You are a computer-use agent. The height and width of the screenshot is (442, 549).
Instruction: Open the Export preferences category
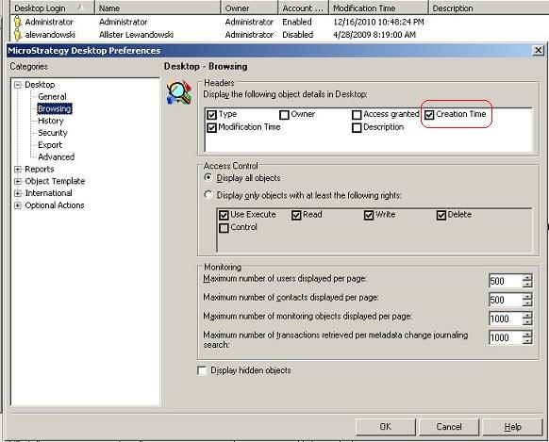50,145
